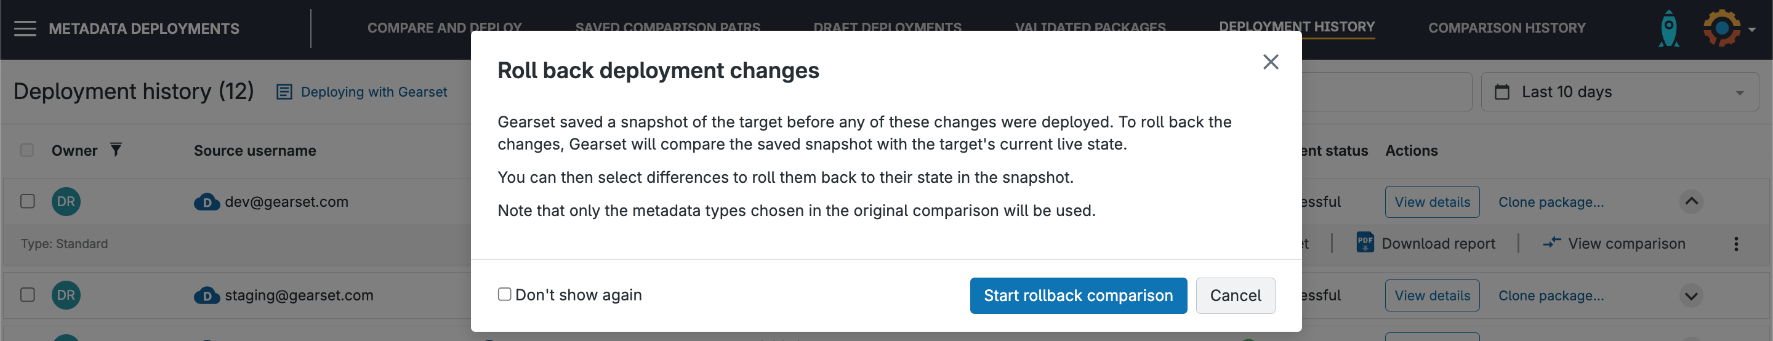The image size is (1773, 341).
Task: Expand the staging@gearset.com deployment row
Action: point(1691,295)
